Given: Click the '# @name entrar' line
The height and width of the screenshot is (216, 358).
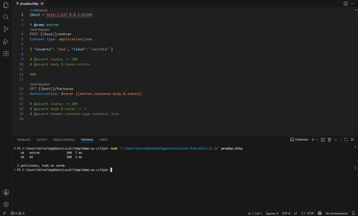Looking at the screenshot, I should (x=44, y=25).
